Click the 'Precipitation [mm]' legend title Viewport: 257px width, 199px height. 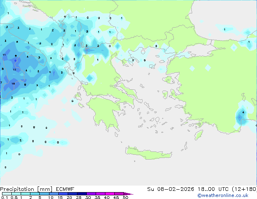[x=26, y=189]
